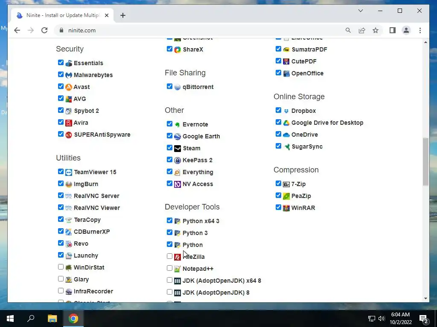This screenshot has width=437, height=327.
Task: Click the Google Earth globe icon
Action: (x=178, y=137)
